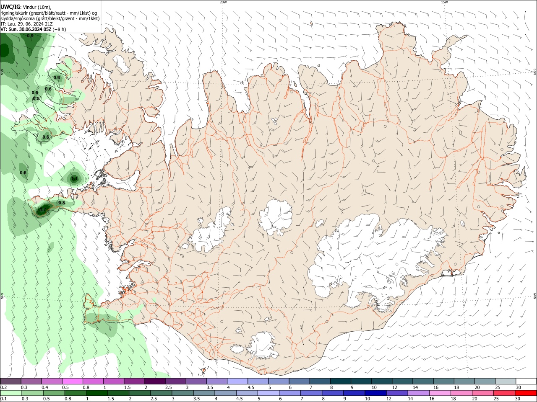Click the 0.2 label in upper legend row
Image resolution: width=537 pixels, height=402 pixels.
(x=3, y=388)
